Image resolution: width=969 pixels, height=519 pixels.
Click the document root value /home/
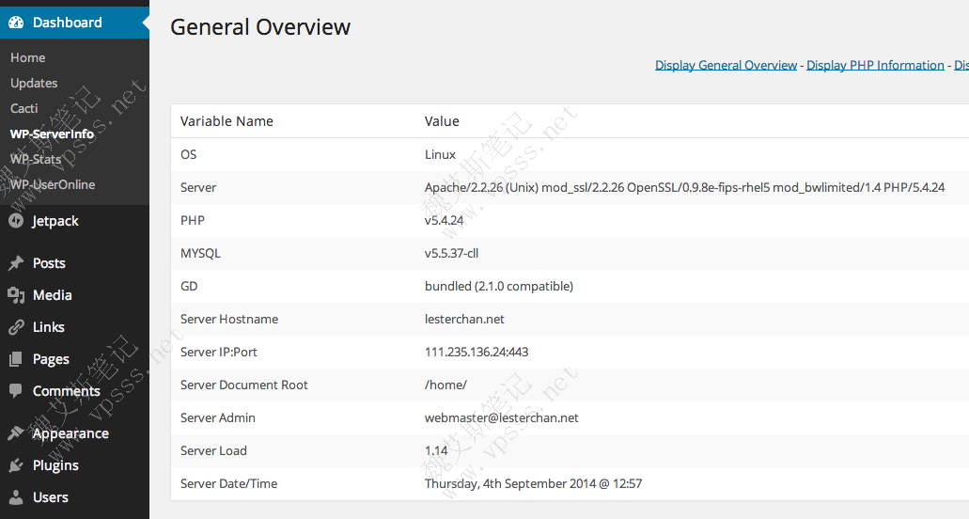click(x=445, y=385)
